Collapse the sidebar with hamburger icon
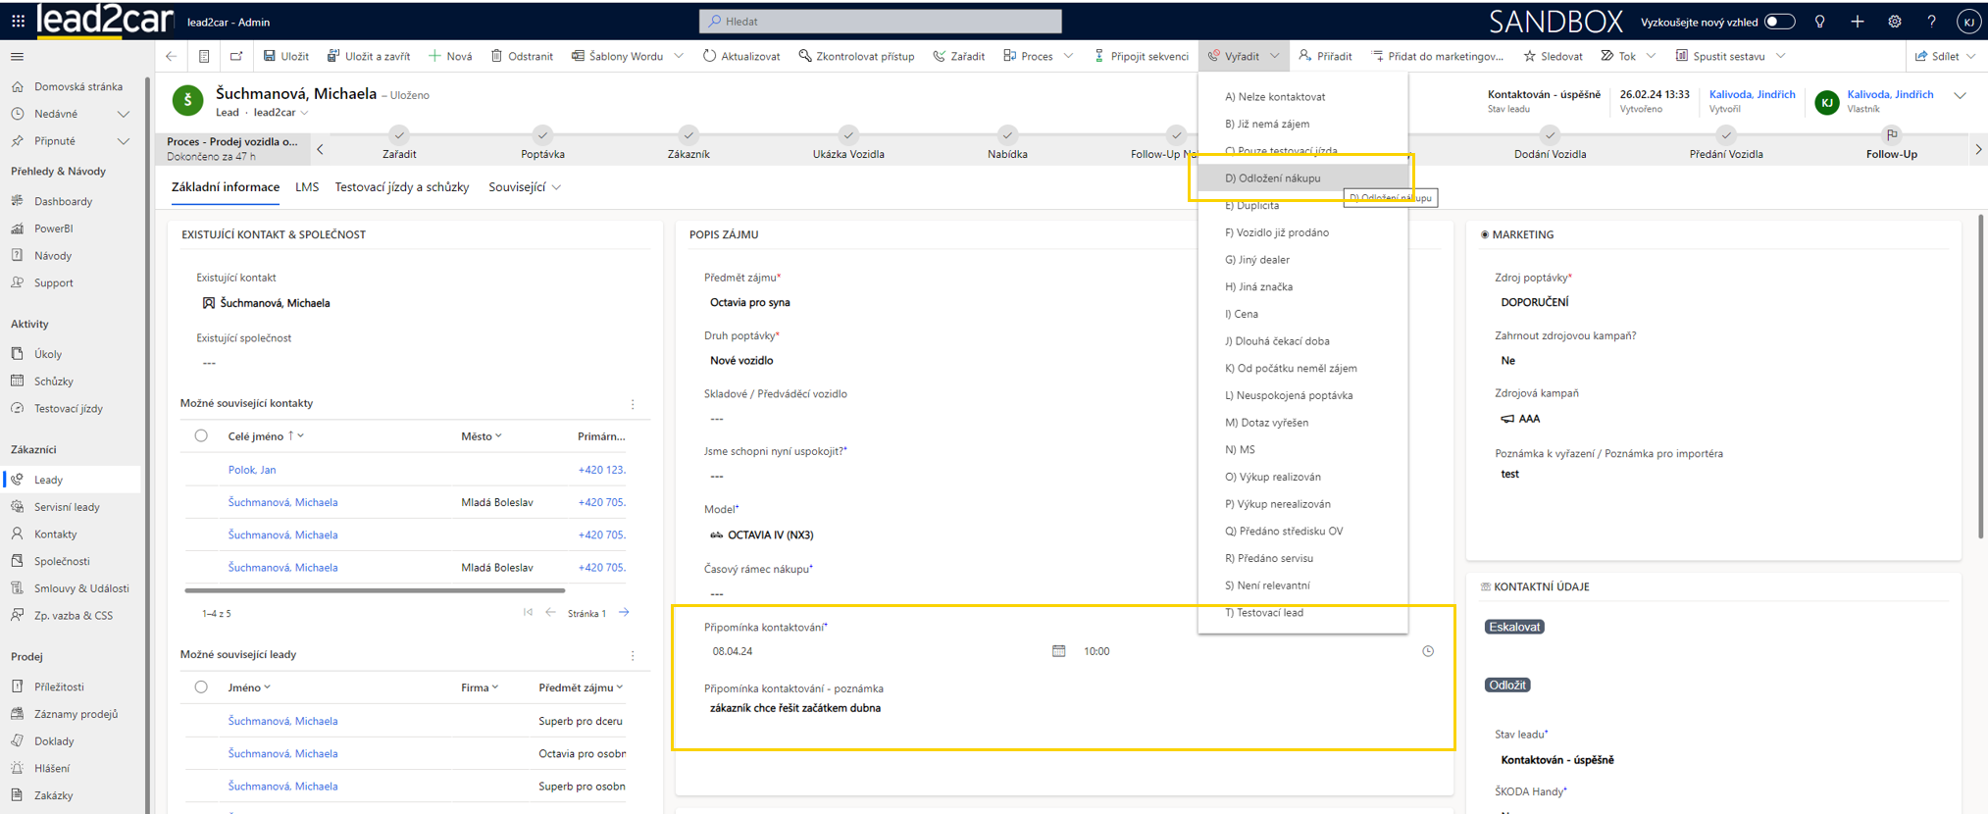The image size is (1988, 814). pos(17,57)
